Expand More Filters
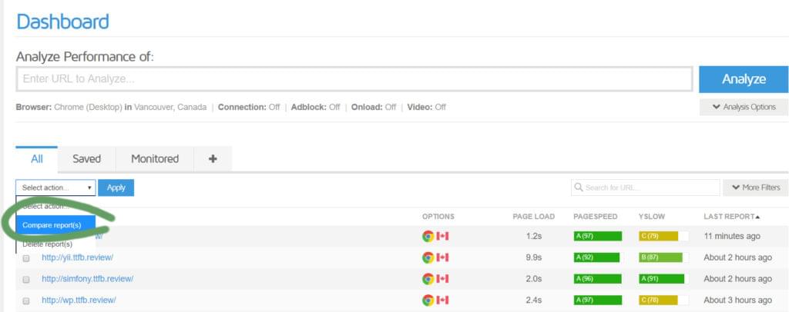Viewport: 789px width, 312px height. click(755, 188)
